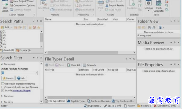Click the Help button in Search Filter
Screen dimensions: 182x109
coord(21,78)
